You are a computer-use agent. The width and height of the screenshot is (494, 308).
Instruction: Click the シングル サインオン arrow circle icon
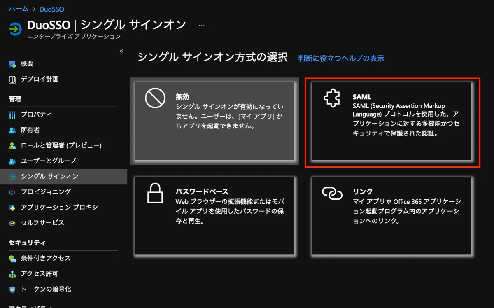[x=12, y=176]
